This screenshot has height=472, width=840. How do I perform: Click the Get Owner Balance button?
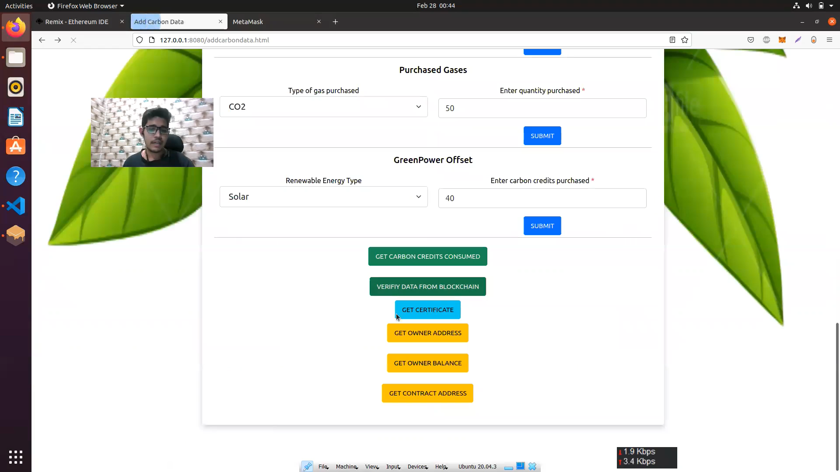coord(427,363)
